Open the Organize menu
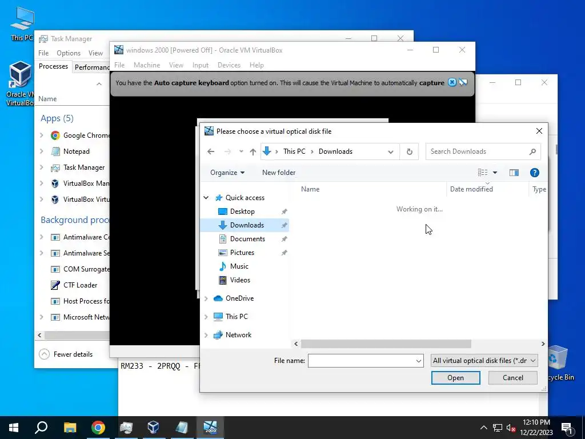The width and height of the screenshot is (585, 439). 227,173
